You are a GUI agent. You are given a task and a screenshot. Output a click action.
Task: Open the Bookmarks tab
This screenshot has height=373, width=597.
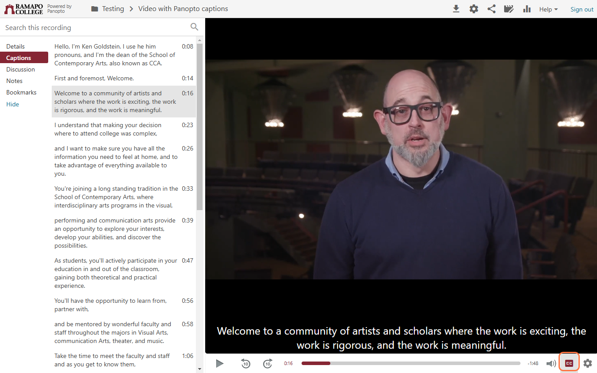tap(21, 92)
